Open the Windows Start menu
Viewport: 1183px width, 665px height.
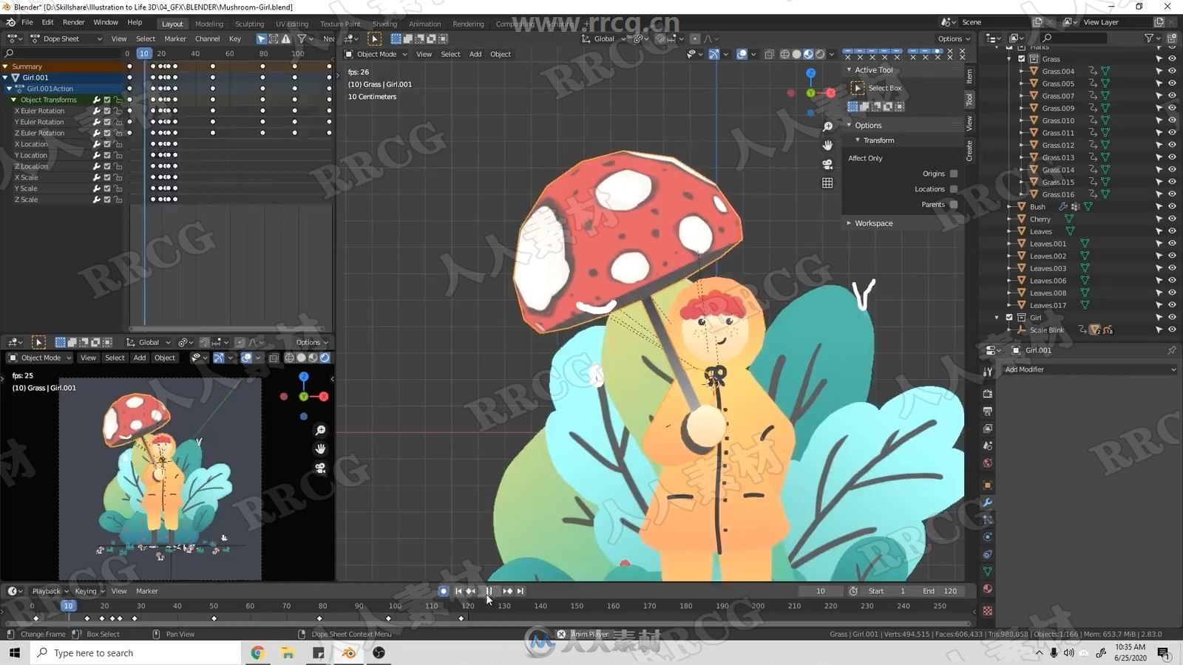[15, 653]
